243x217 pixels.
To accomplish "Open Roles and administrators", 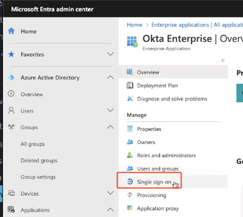I will tap(167, 155).
